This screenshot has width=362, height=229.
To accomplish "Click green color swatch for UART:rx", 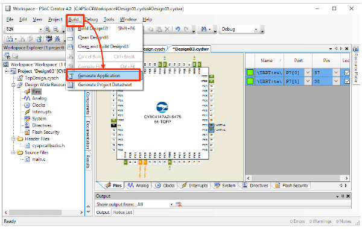I will click(x=250, y=73).
